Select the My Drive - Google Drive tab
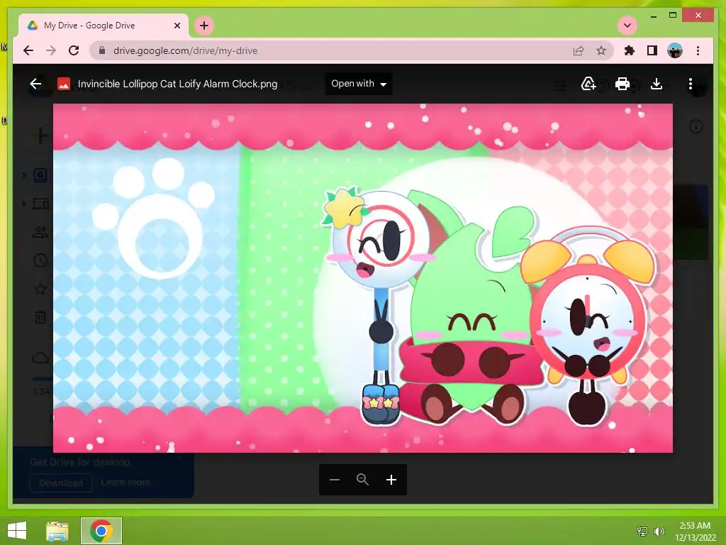The width and height of the screenshot is (726, 545). (x=104, y=26)
